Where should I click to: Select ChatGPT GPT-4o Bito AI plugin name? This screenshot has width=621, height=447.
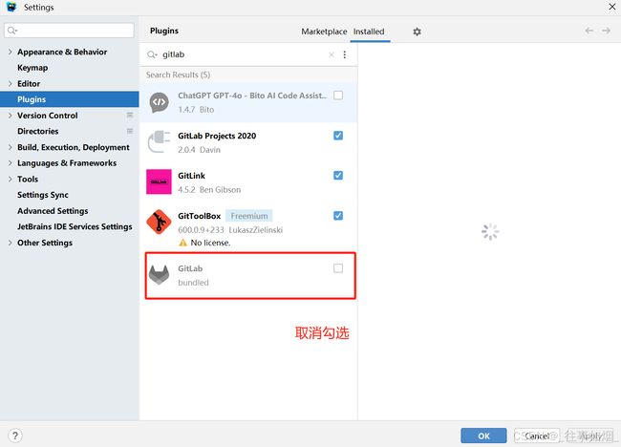coord(252,96)
